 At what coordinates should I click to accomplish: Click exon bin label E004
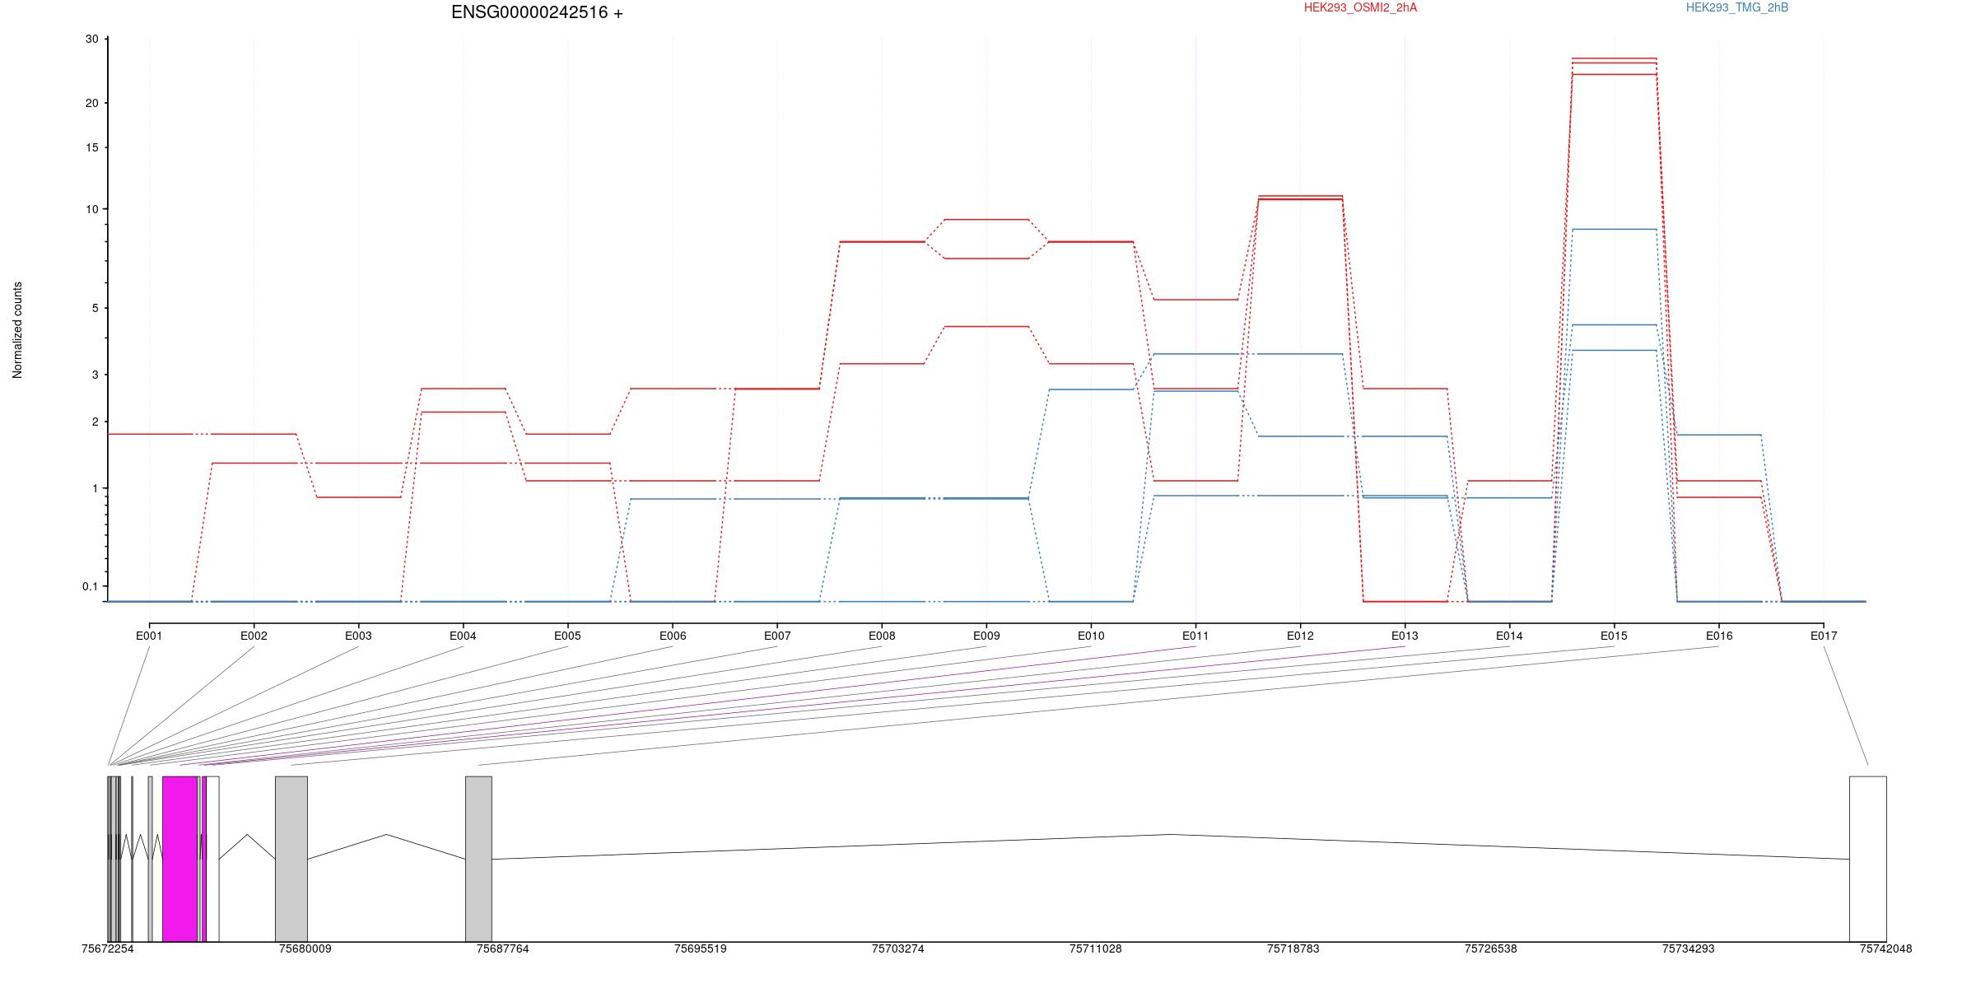[x=463, y=636]
